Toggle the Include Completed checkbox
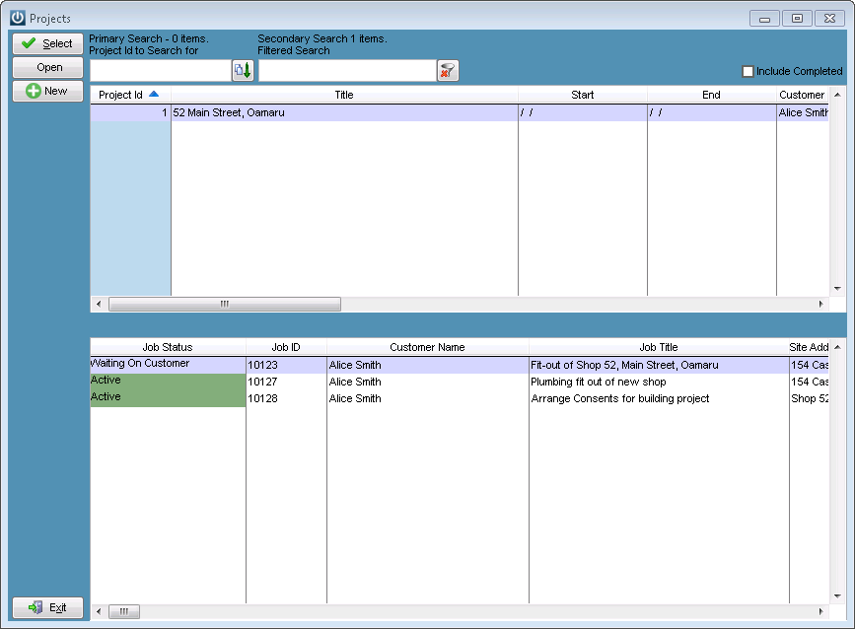Viewport: 855px width, 629px height. [x=748, y=71]
